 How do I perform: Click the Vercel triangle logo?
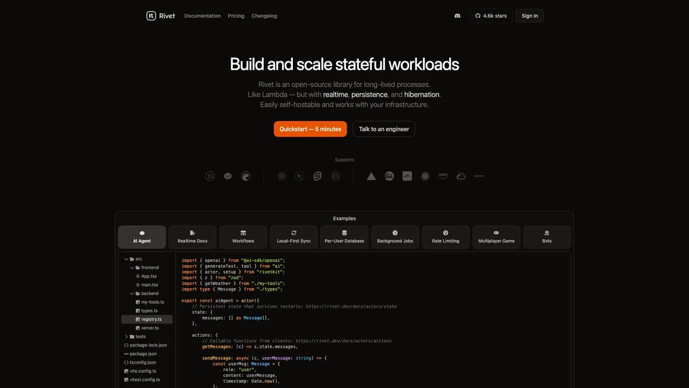tap(371, 176)
